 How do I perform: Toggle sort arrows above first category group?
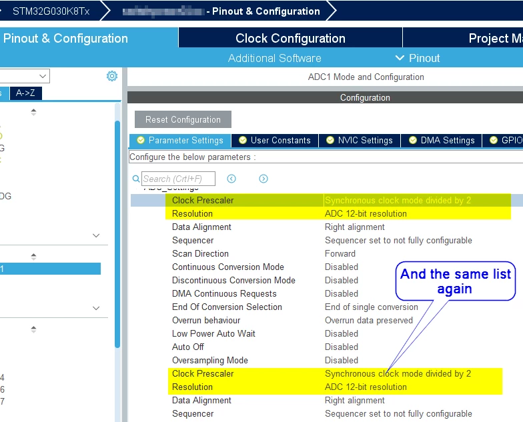[33, 112]
